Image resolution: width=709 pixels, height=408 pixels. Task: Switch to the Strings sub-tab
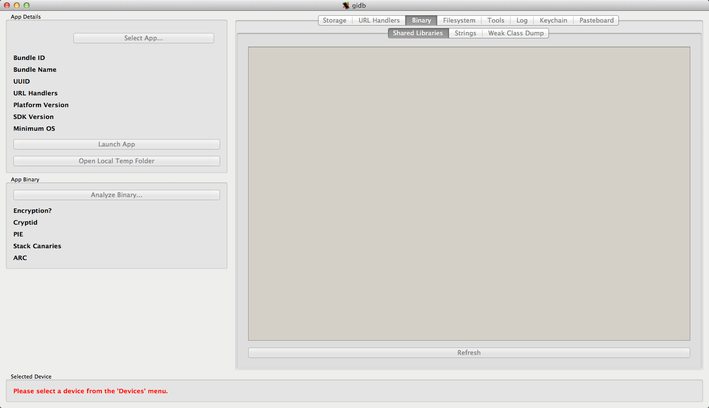(x=465, y=33)
